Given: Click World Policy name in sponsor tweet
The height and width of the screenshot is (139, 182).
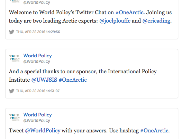Looking at the screenshot, I should click(x=38, y=56).
